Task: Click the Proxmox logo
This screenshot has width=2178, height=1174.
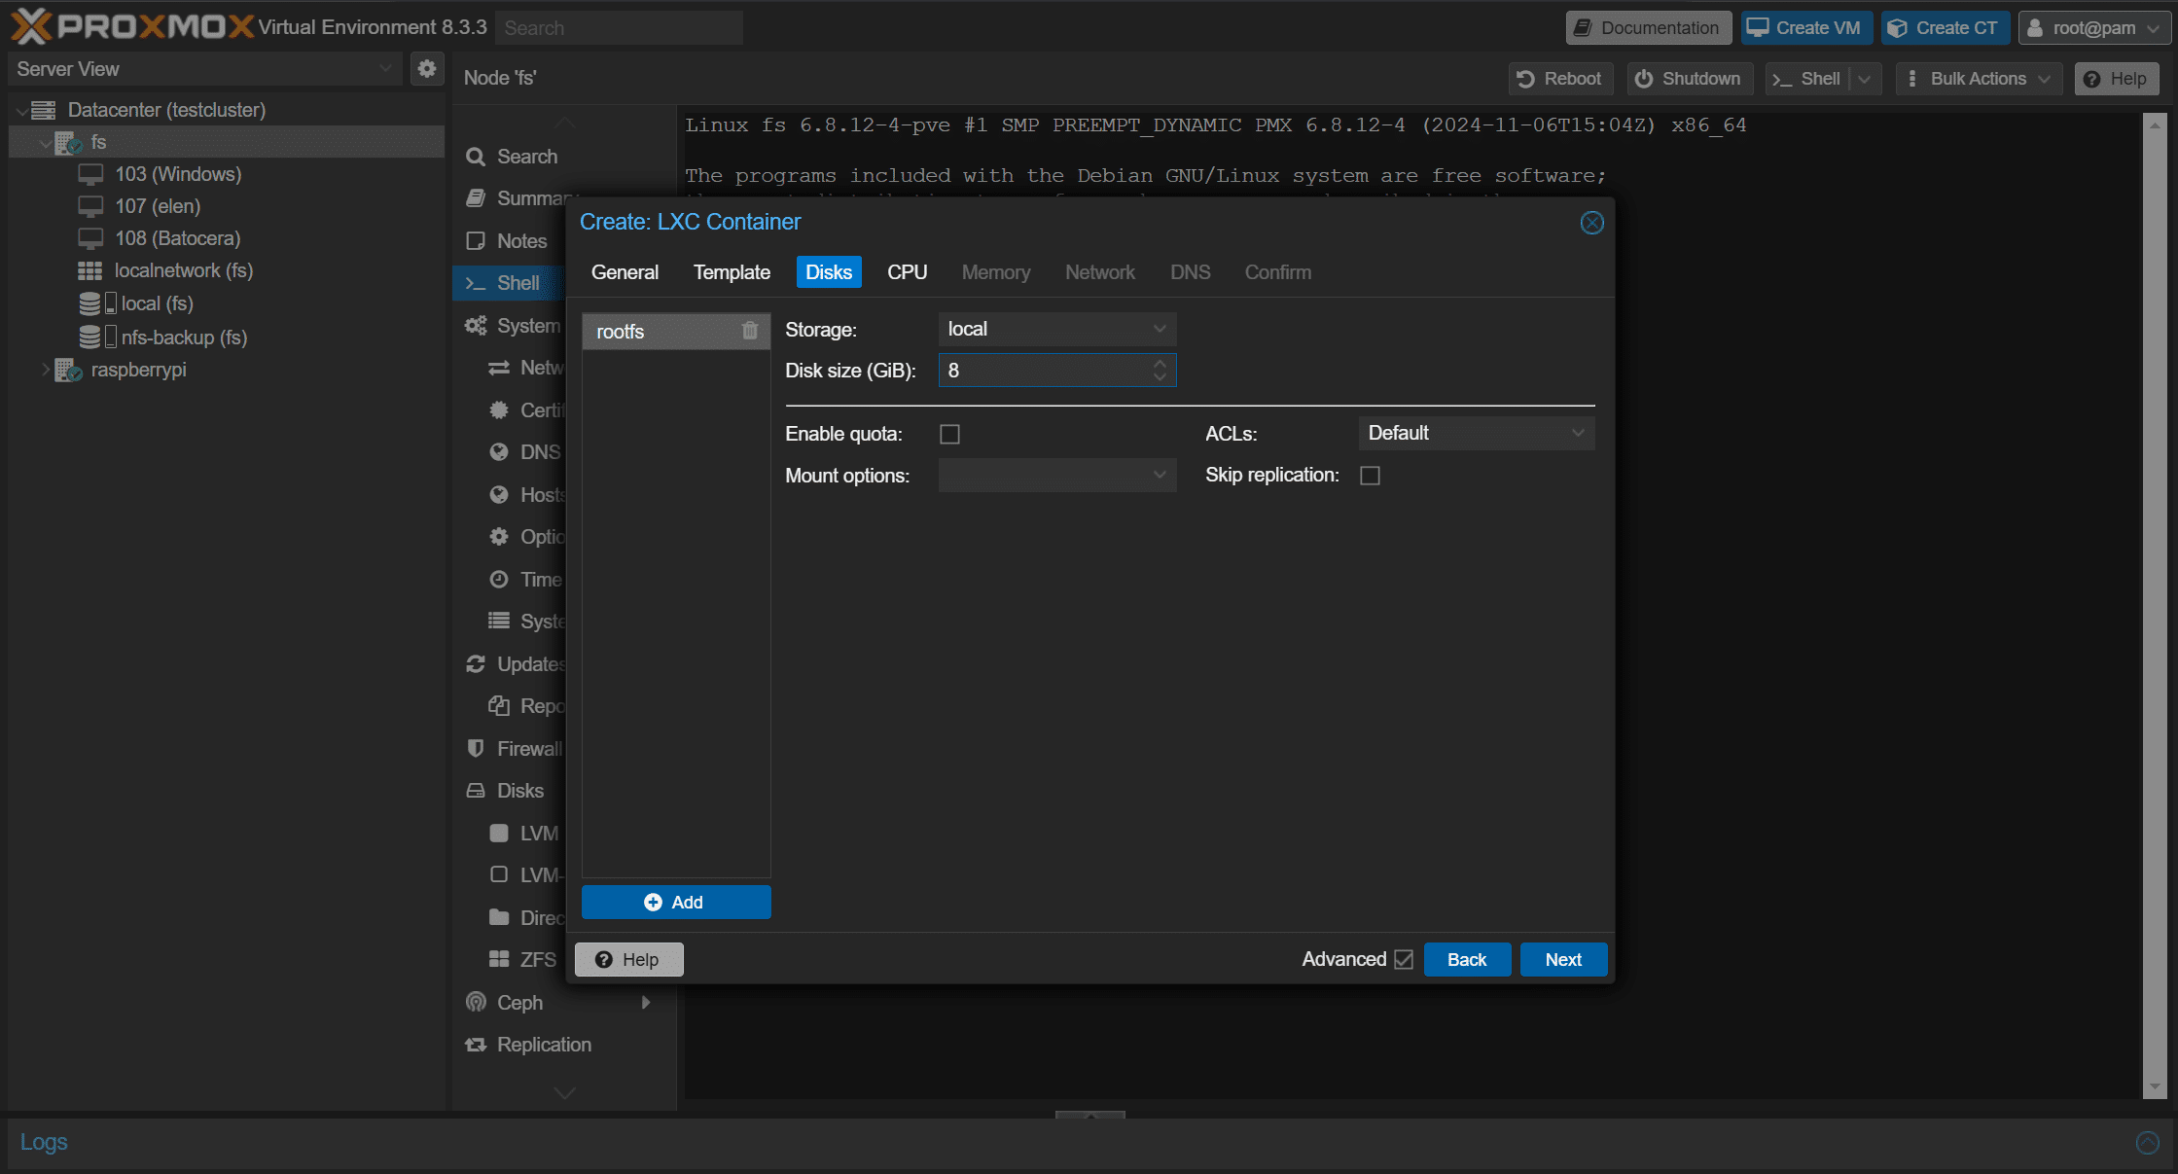Action: point(132,26)
